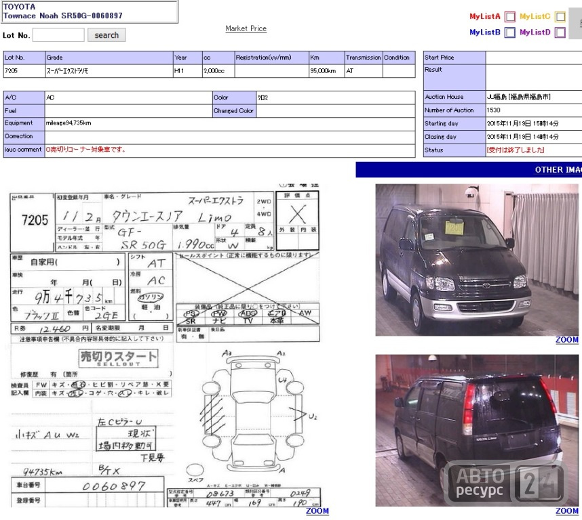Click the Condition column header
582x520 pixels.
click(x=399, y=58)
